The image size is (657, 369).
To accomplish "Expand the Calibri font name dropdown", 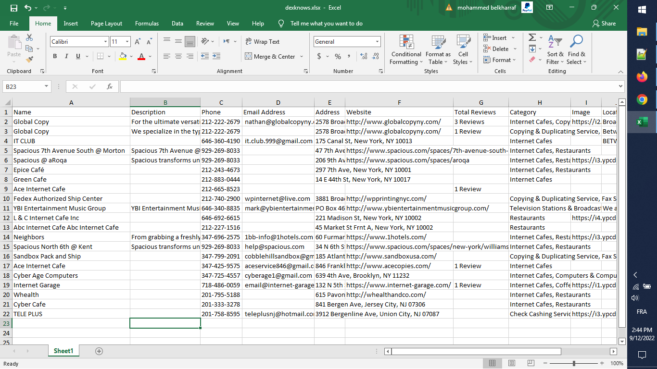I will click(x=105, y=42).
